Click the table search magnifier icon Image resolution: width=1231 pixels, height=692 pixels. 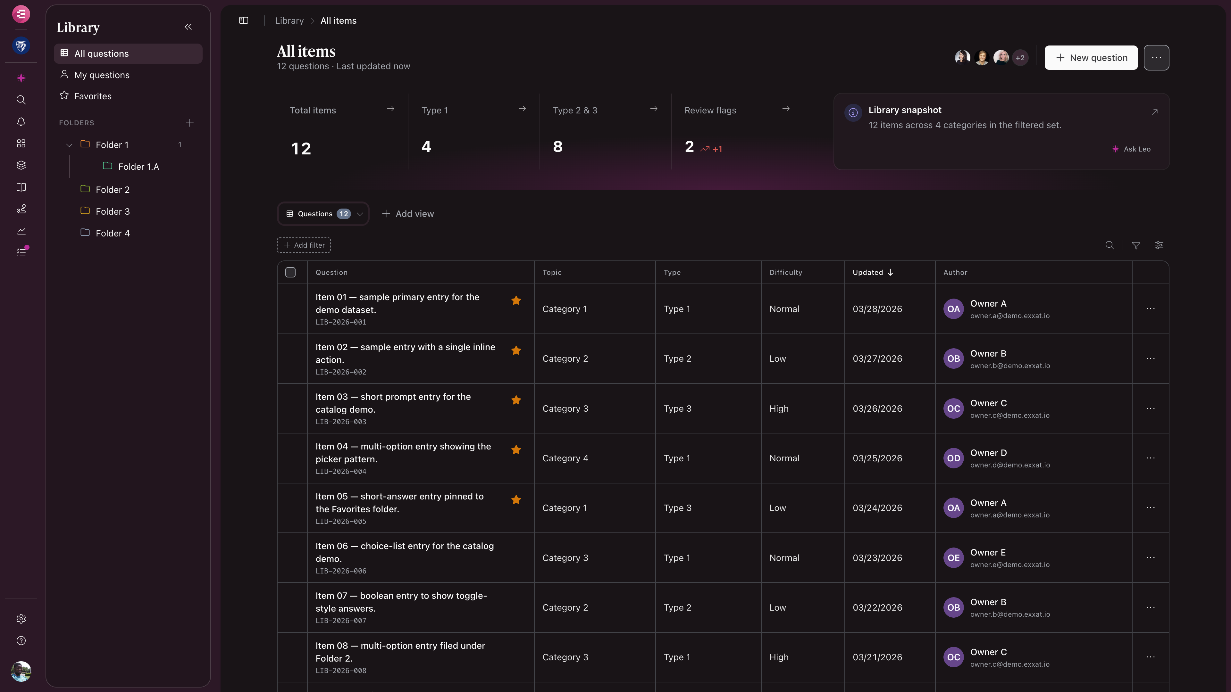click(1110, 245)
